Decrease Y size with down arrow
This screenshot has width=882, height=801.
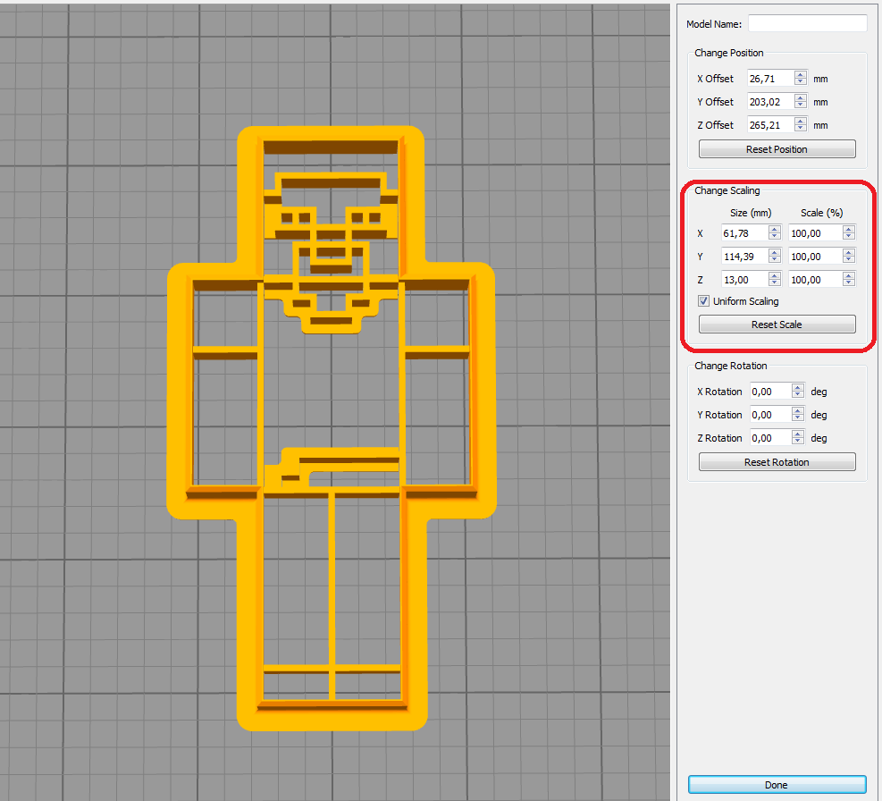coord(775,260)
